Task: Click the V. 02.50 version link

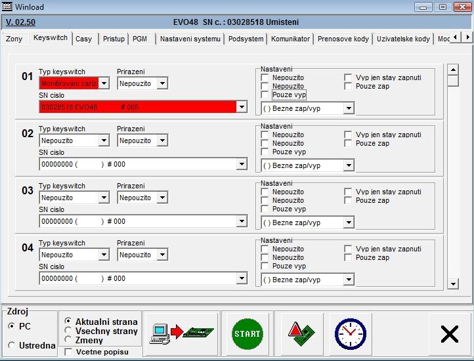Action: click(x=19, y=22)
